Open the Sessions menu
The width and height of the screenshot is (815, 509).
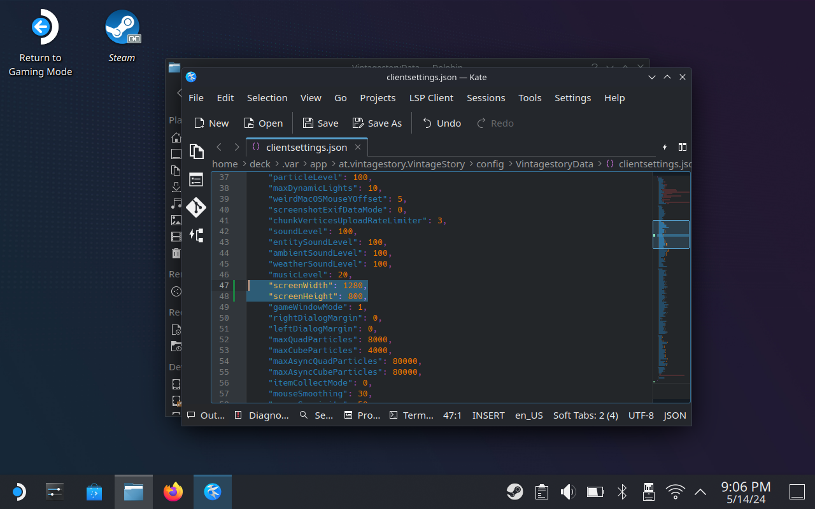pyautogui.click(x=485, y=97)
